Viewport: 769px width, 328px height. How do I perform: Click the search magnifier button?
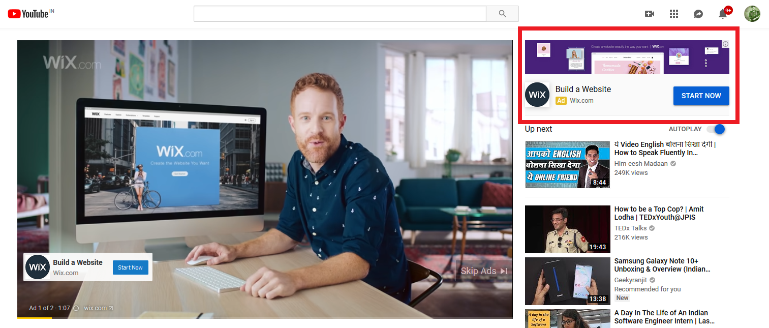[x=502, y=14]
